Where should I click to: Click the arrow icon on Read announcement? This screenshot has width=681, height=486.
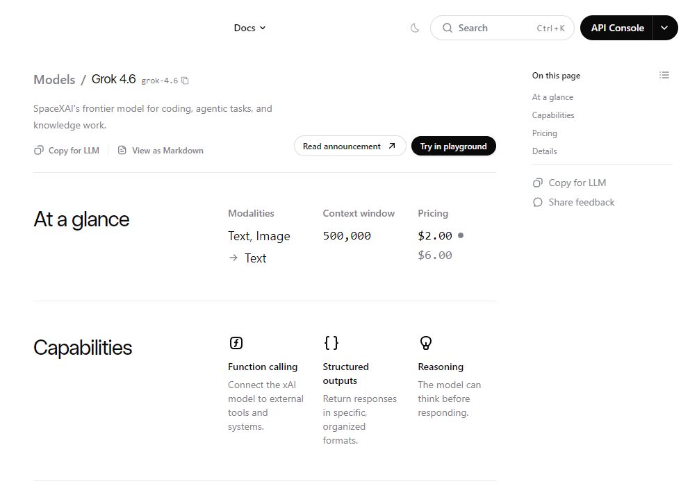(392, 146)
